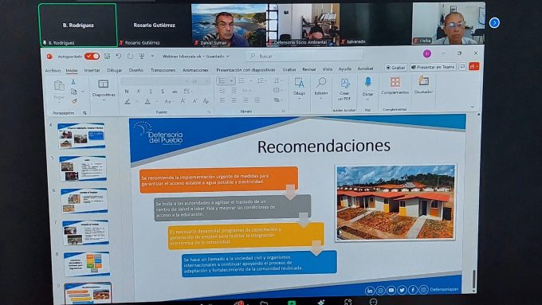
Task: Switch to the Transiciones tab
Action: coord(163,70)
